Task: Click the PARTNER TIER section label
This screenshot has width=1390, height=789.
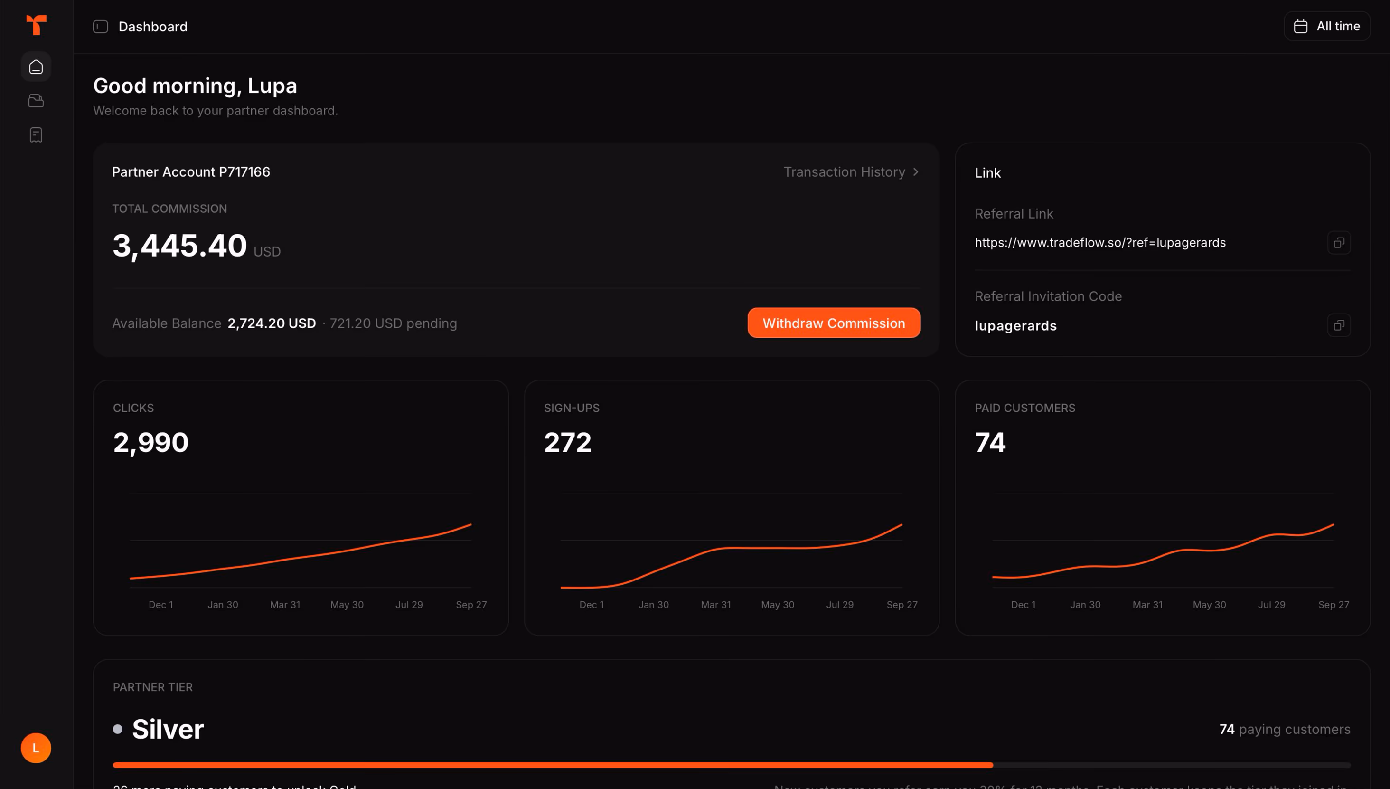Action: [x=153, y=687]
